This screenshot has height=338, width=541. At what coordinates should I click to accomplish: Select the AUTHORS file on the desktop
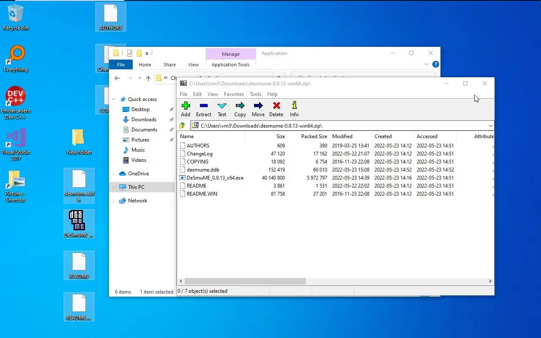coord(111,17)
